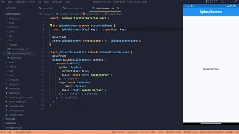
Task: Open the Selection menu
Action: (x=21, y=2)
